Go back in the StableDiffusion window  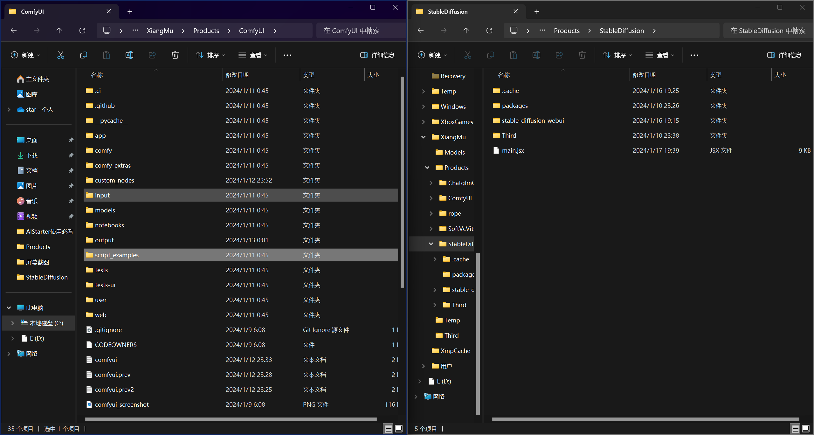(421, 31)
